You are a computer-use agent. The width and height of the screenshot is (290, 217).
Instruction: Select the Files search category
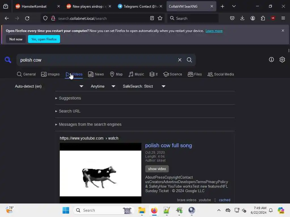(195, 74)
